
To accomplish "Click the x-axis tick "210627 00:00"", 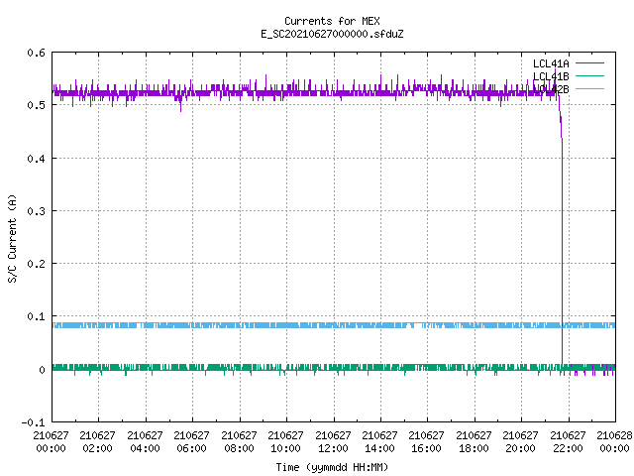I will point(51,441).
